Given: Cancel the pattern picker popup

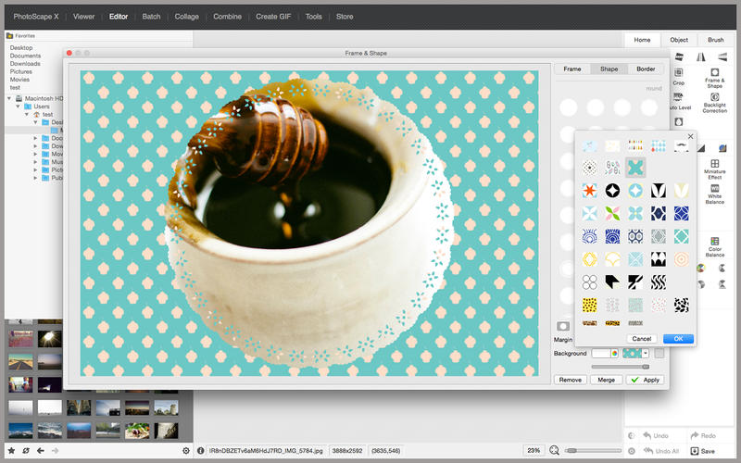Looking at the screenshot, I should coord(641,339).
